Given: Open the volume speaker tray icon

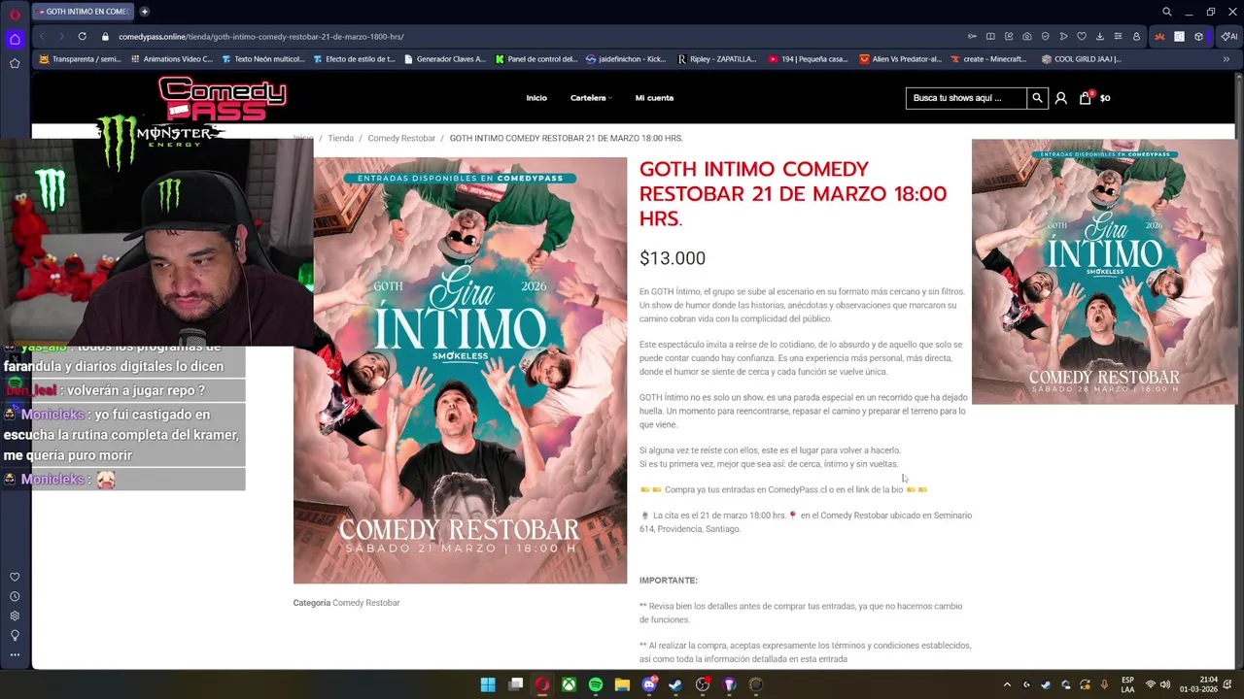Looking at the screenshot, I should (x=1164, y=684).
